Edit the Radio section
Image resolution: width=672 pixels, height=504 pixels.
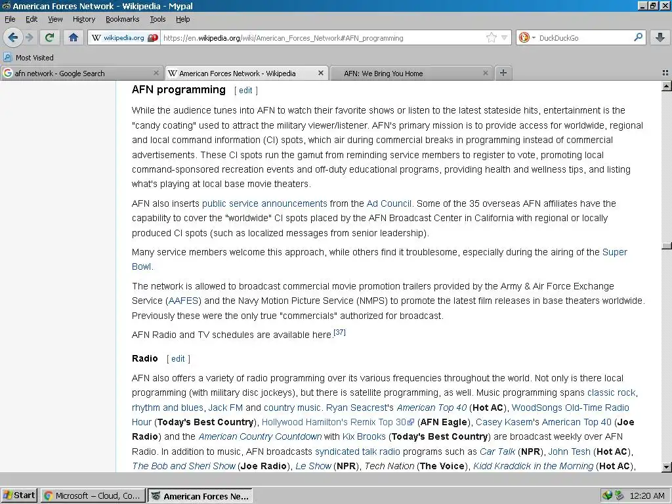tap(178, 359)
